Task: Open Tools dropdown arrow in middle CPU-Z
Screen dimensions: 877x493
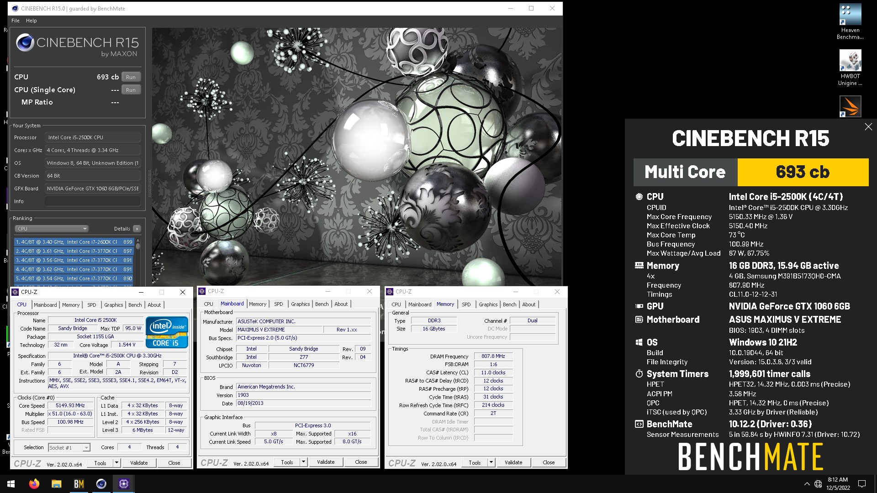Action: (303, 462)
